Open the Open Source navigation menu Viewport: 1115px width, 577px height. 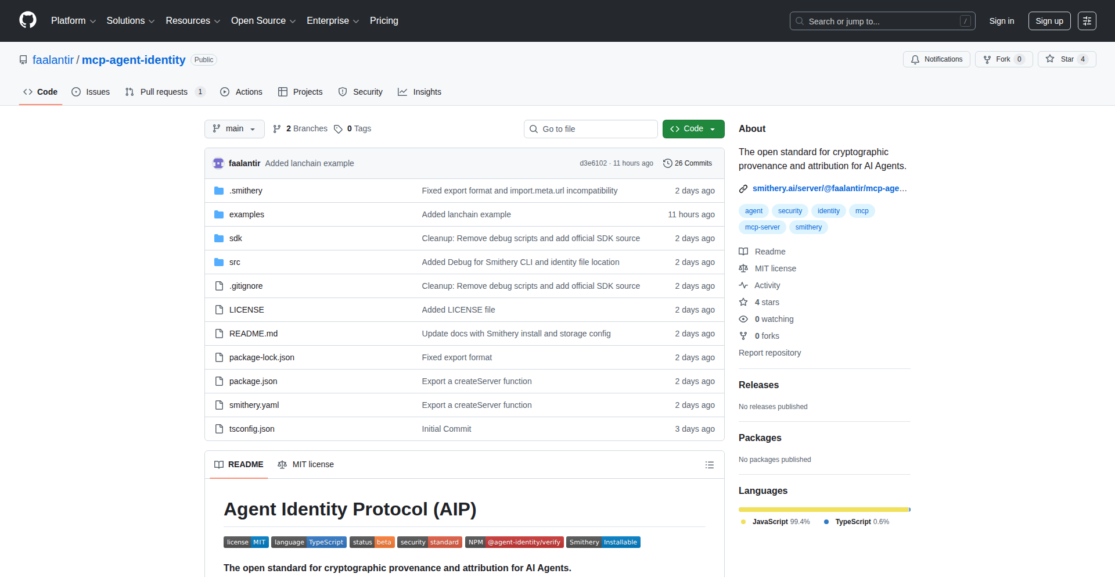[x=263, y=21]
